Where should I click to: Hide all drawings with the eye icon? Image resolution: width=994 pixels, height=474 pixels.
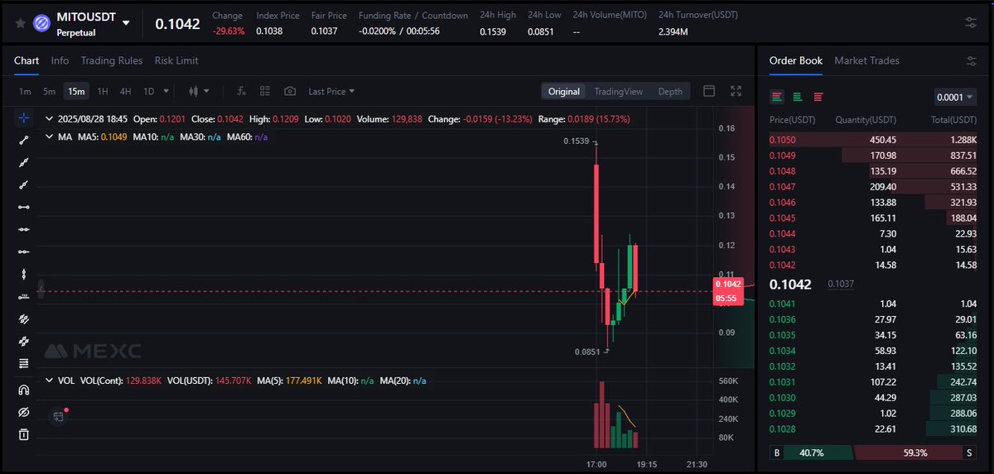tap(24, 412)
